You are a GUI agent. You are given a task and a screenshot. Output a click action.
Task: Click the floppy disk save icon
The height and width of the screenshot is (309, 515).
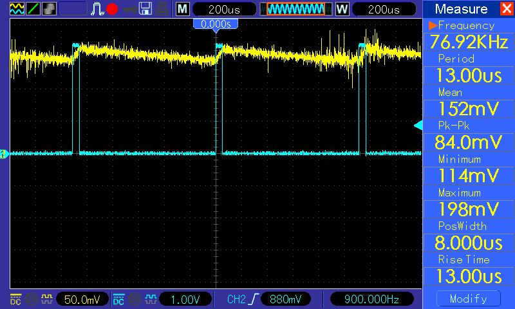145,9
